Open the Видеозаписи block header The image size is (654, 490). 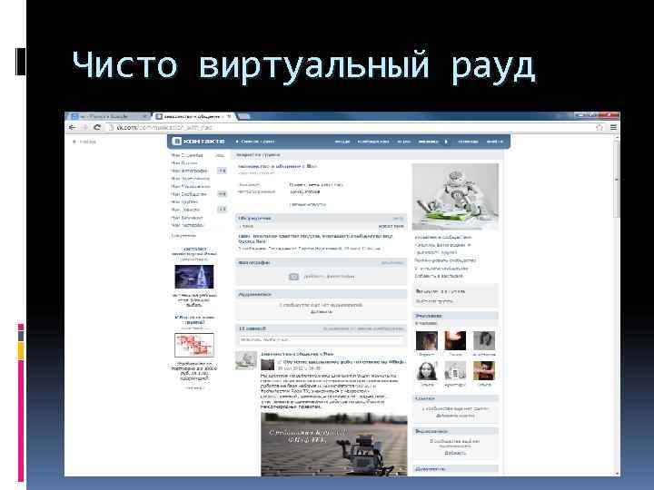(455, 431)
